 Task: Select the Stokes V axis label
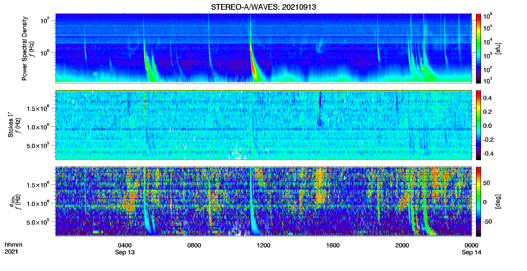(11, 125)
